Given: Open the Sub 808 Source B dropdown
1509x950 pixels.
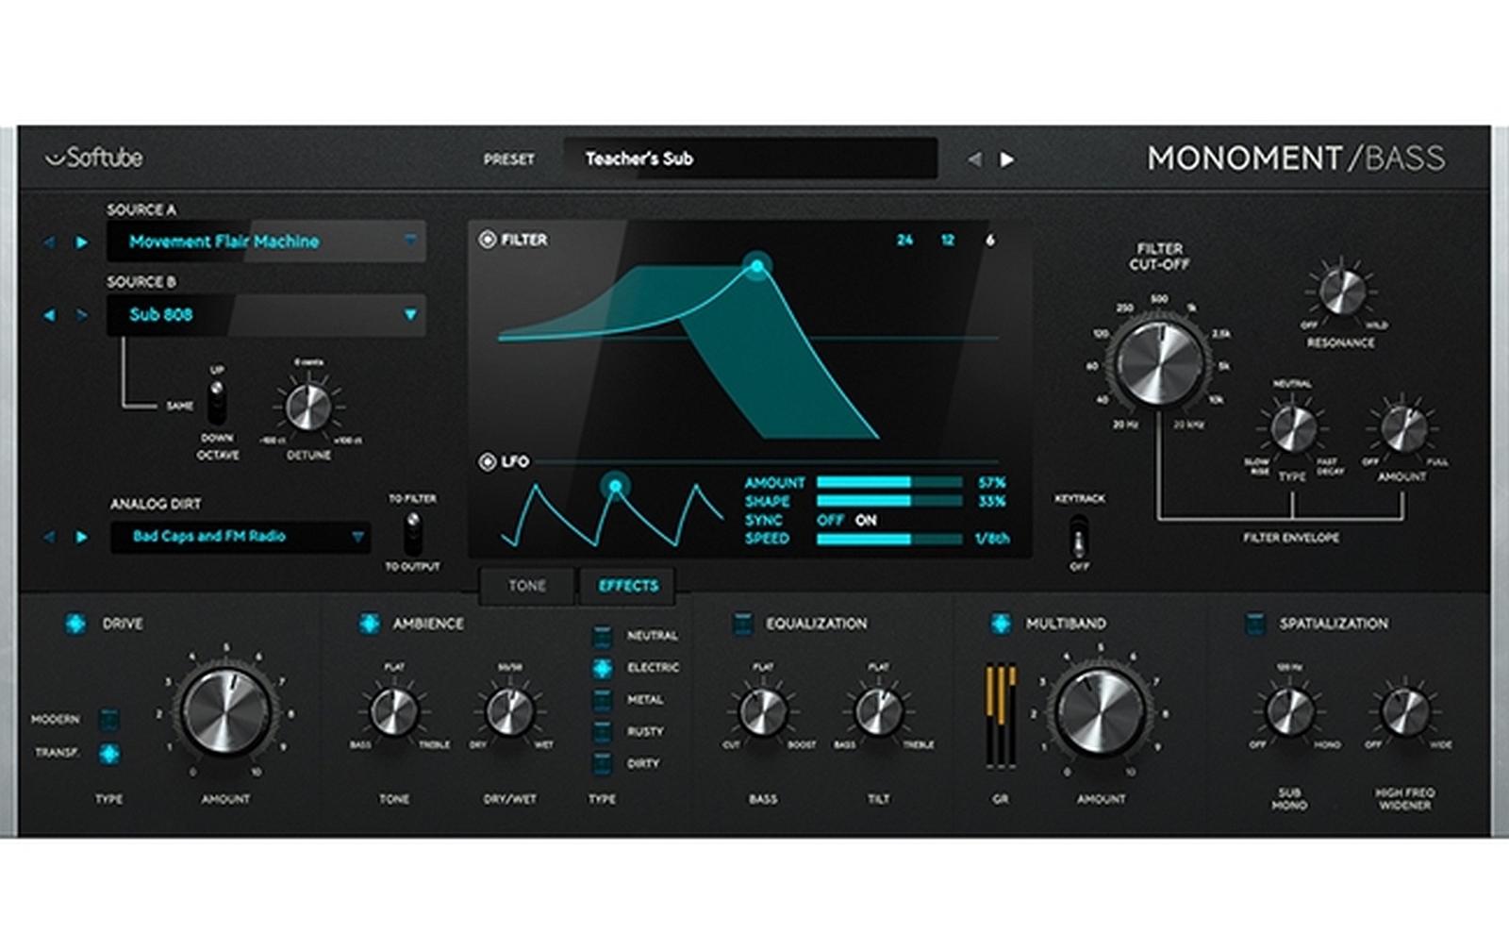Looking at the screenshot, I should (x=409, y=315).
